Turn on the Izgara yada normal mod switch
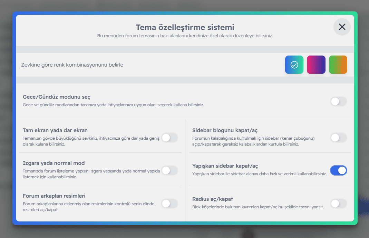 point(169,170)
